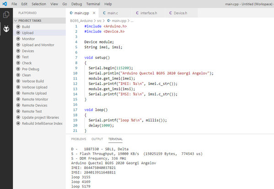The height and width of the screenshot is (189, 274).
Task: Open the Explorer files icon in activity bar
Action: (x=6, y=15)
